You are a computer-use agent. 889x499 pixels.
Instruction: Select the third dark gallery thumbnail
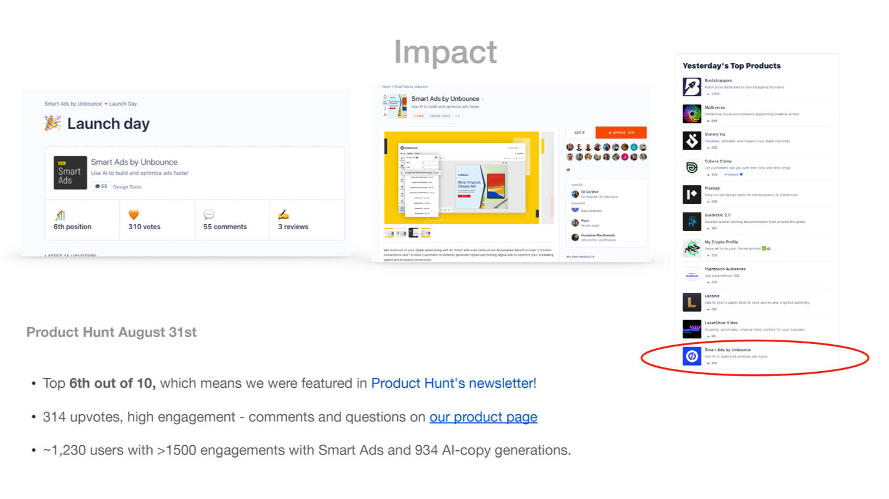[413, 233]
